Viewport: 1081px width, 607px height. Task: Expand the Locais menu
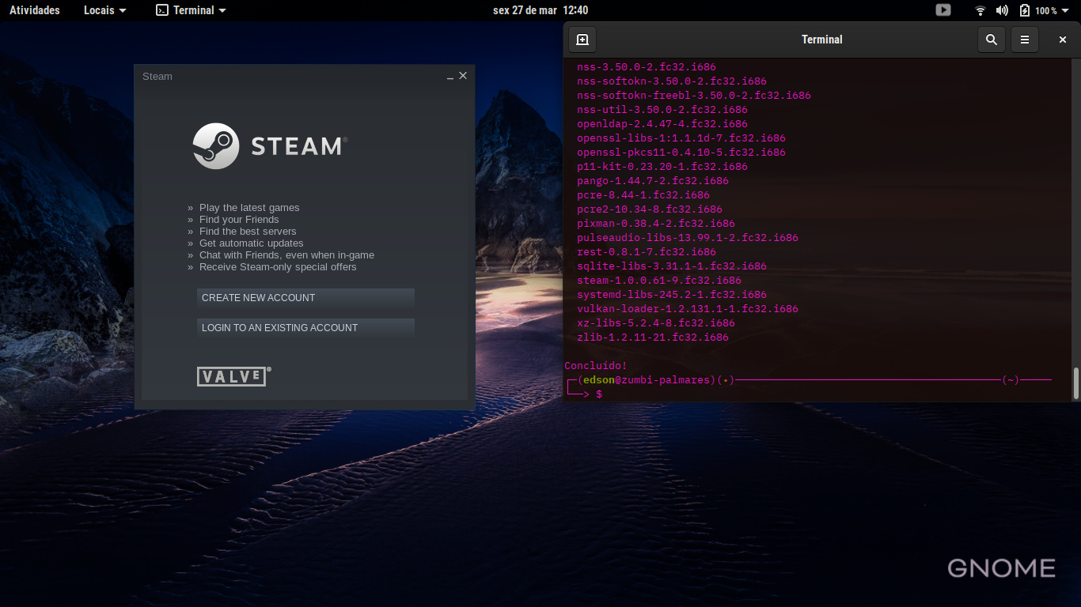click(104, 10)
